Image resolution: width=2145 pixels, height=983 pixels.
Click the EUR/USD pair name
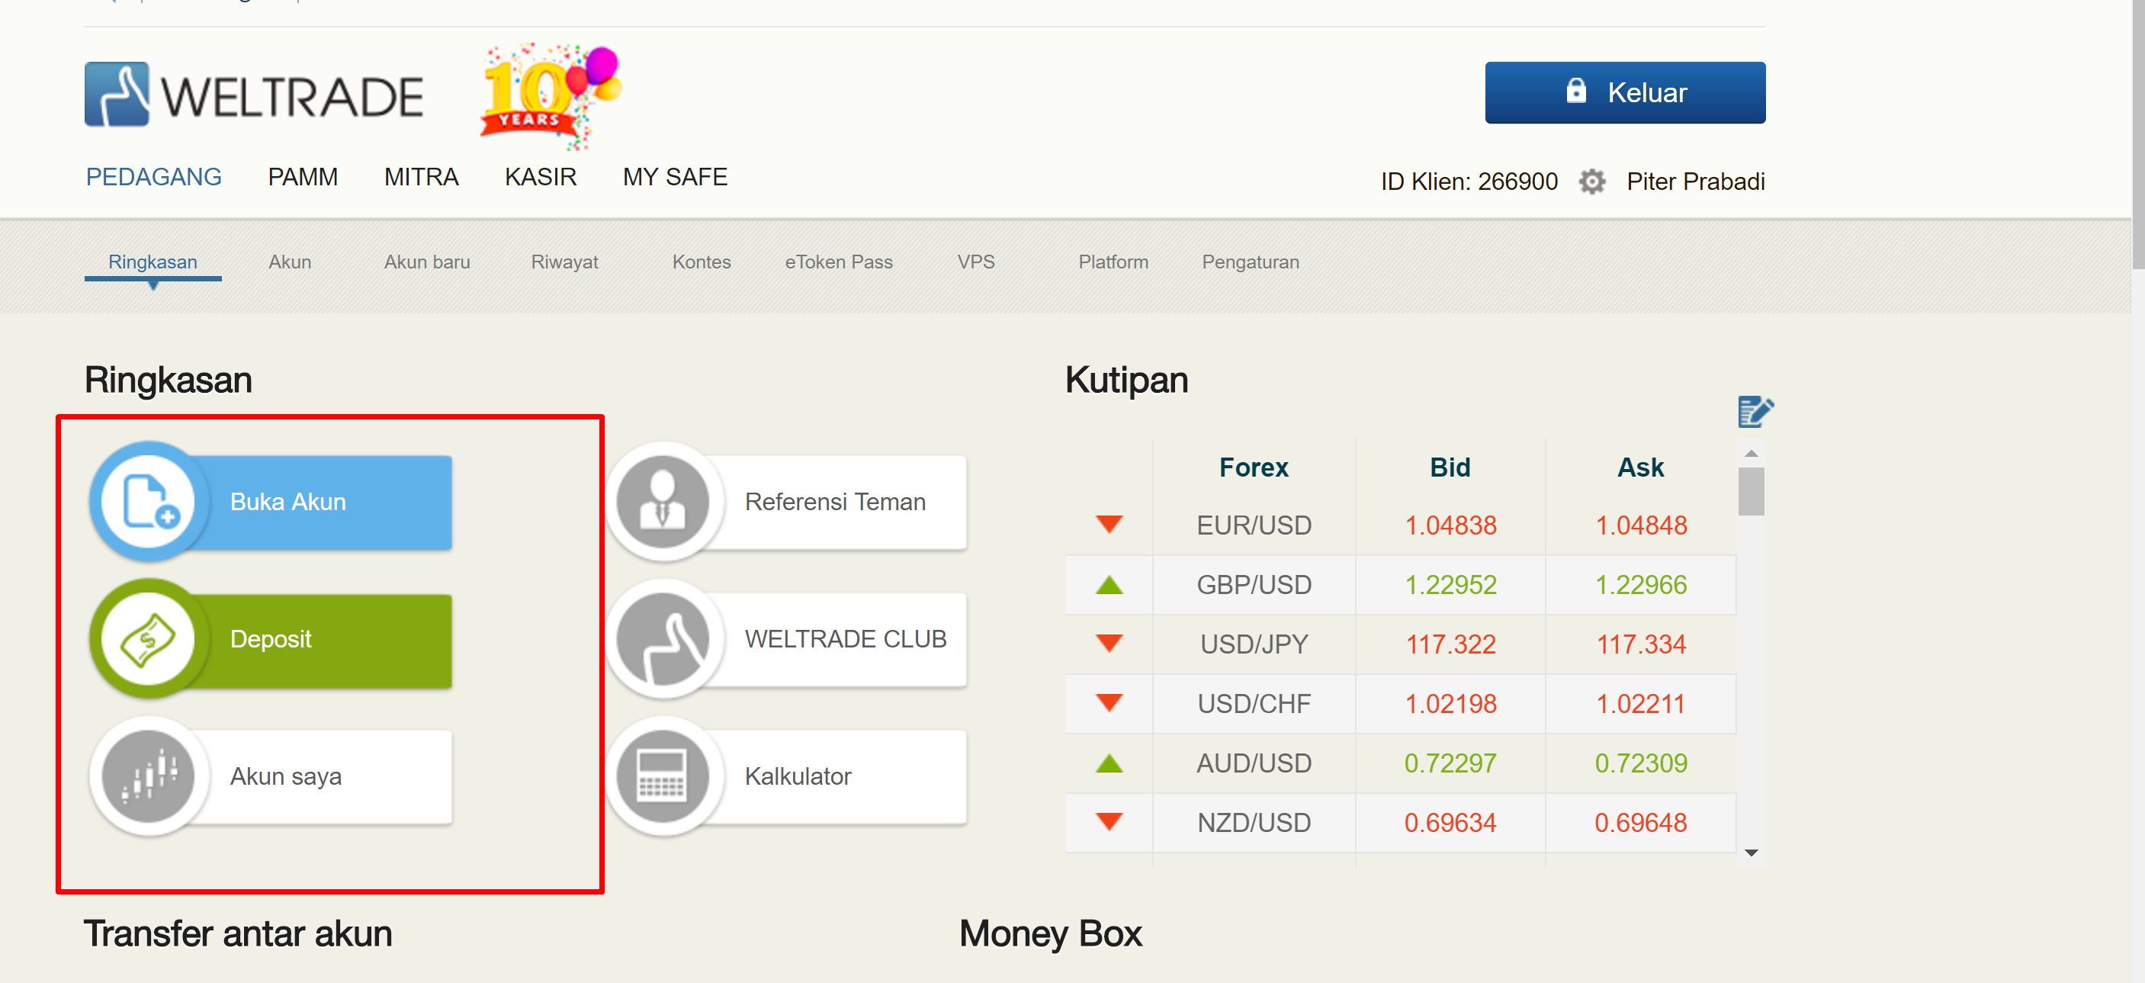click(x=1254, y=525)
